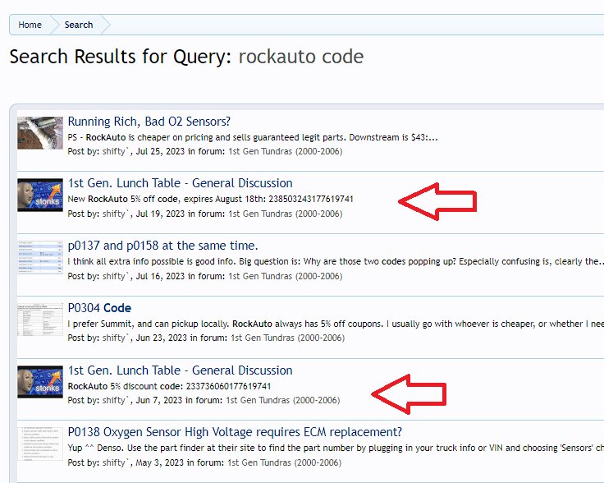Click stonks avatar on Jun 7 post
Viewport: 604px width, 483px height.
[40, 382]
